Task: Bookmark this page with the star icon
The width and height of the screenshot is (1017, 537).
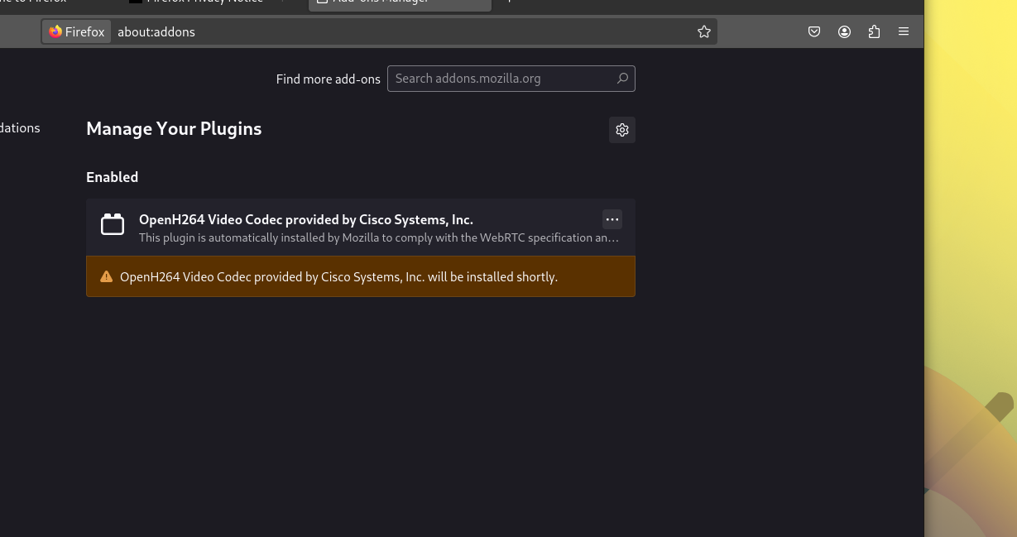Action: [704, 31]
